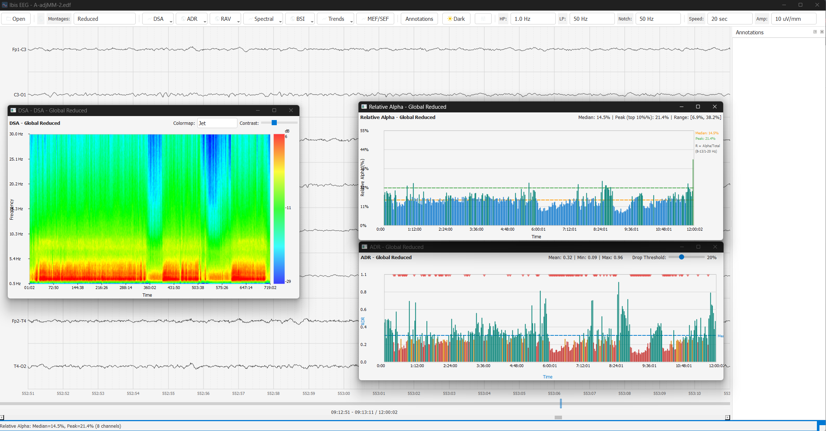Click the grid layout icon on the toolbar
This screenshot has height=431, width=826.
point(483,19)
